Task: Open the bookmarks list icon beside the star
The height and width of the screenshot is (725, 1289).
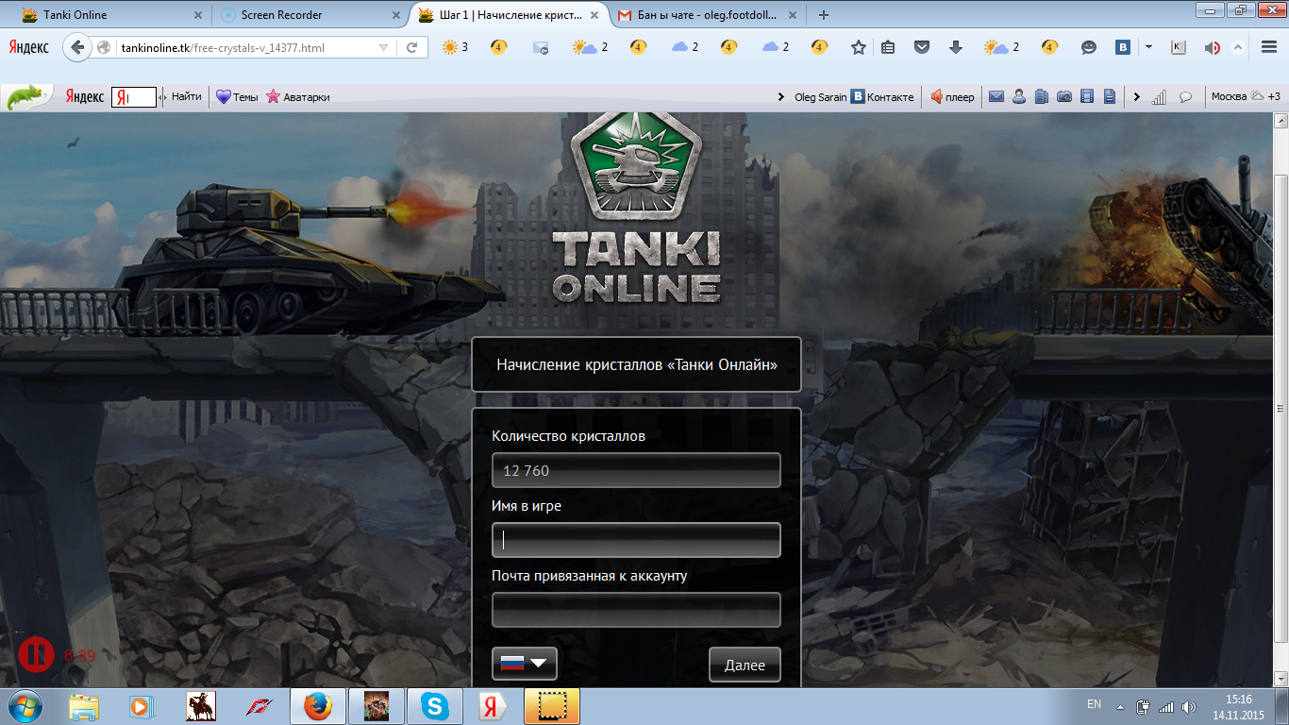Action: 888,47
